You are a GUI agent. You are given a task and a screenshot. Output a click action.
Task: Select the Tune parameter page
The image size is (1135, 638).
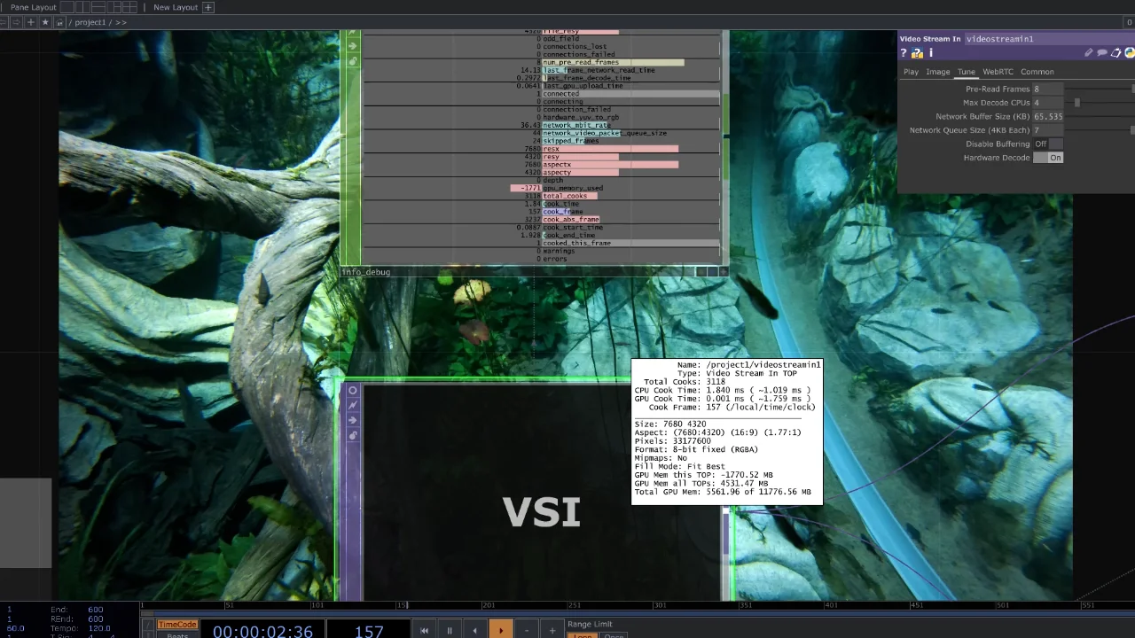click(966, 72)
